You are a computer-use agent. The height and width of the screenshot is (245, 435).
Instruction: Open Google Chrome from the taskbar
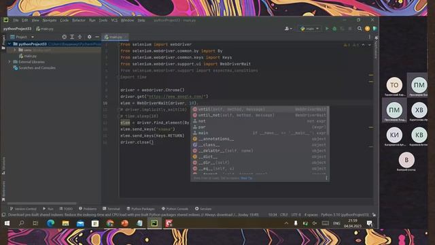point(110,223)
